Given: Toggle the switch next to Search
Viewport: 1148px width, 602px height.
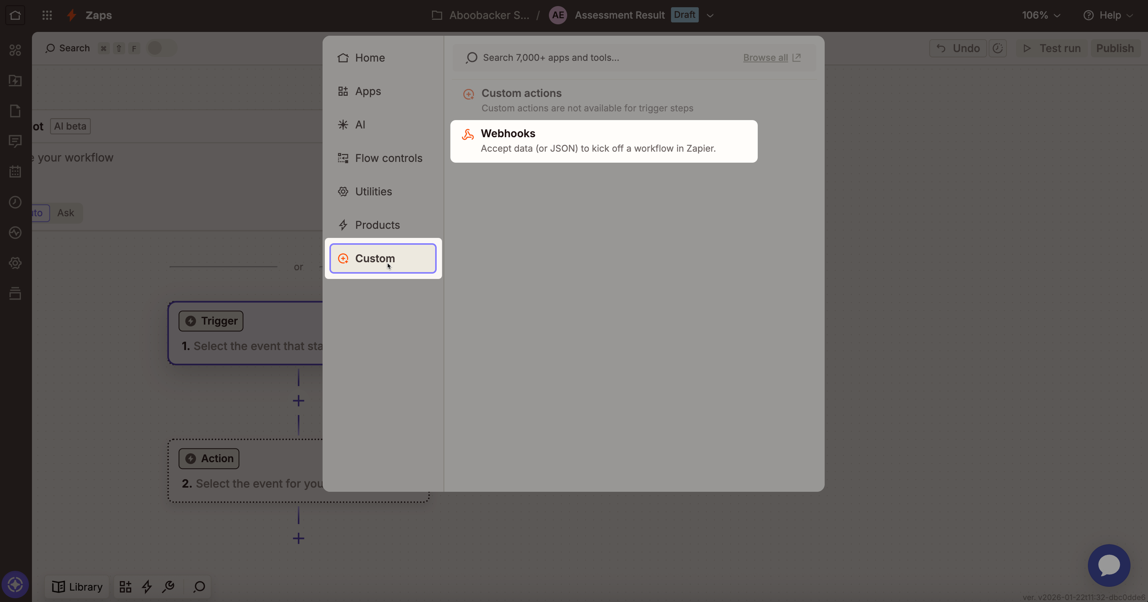Looking at the screenshot, I should pos(161,48).
